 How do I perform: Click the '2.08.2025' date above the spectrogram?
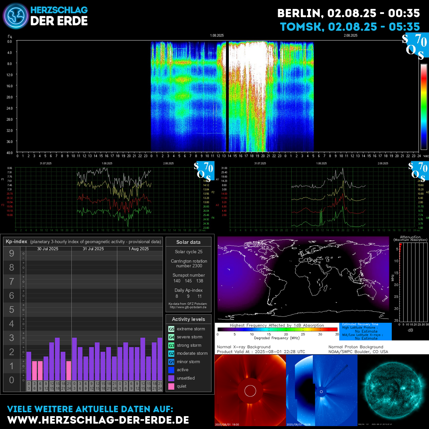[351, 35]
